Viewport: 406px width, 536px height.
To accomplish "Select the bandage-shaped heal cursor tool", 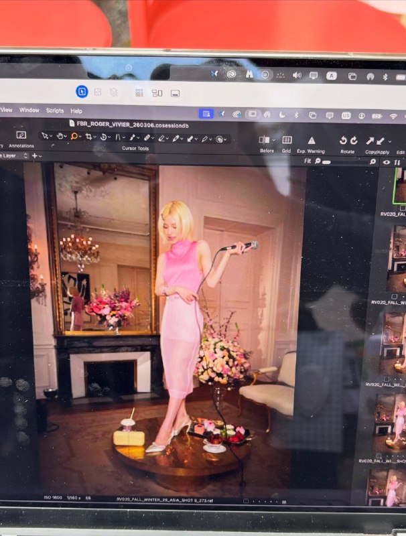I will [x=147, y=138].
